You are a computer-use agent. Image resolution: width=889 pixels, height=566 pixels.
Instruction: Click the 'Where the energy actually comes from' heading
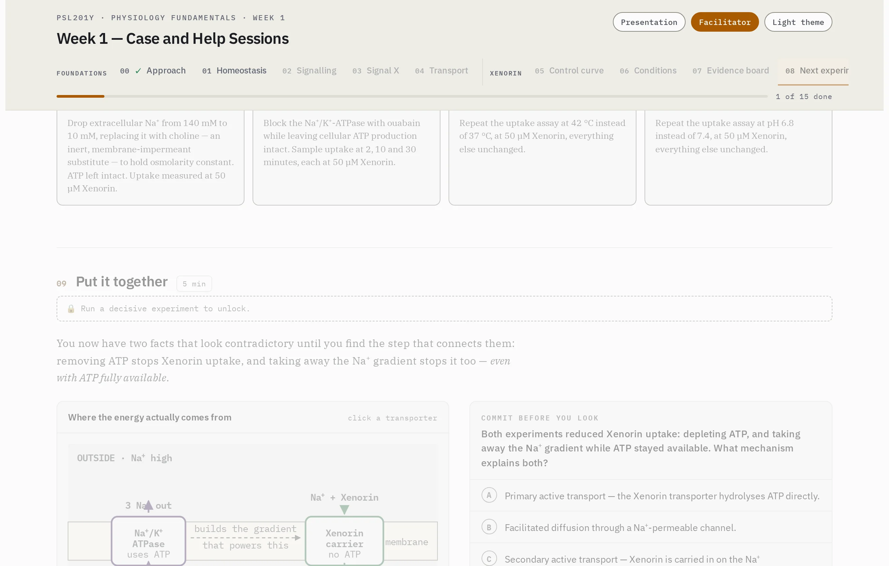pyautogui.click(x=150, y=417)
